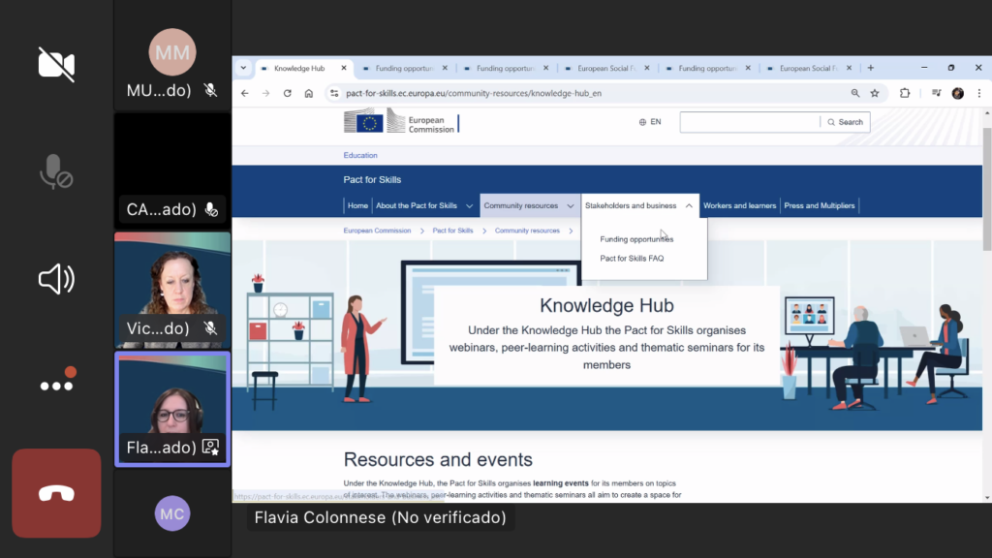Open the Education link
This screenshot has width=992, height=558.
360,155
